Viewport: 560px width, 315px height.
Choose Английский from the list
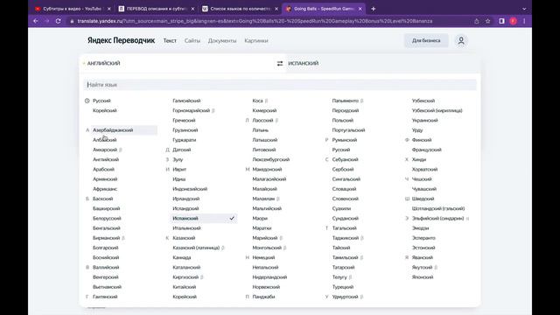106,159
